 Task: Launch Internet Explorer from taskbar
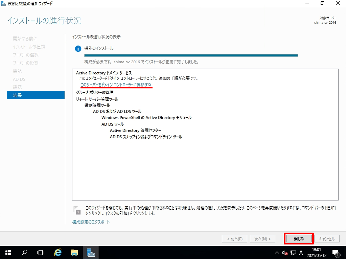click(57, 253)
